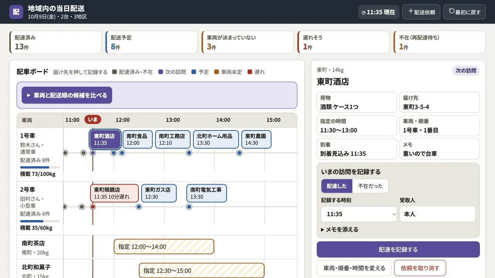This screenshot has height=278, width=495.
Task: Select the 北町ホーム用品 13:30 stop card
Action: [x=215, y=139]
